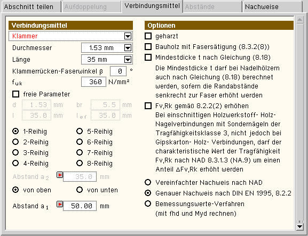Select the Verbindungsmittel tab
Viewport: 308px width, 236px height.
[x=152, y=6]
